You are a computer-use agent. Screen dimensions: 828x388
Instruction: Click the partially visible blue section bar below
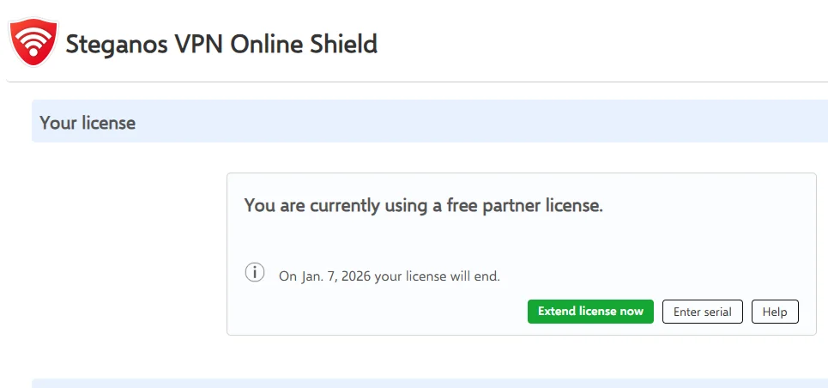(x=430, y=383)
